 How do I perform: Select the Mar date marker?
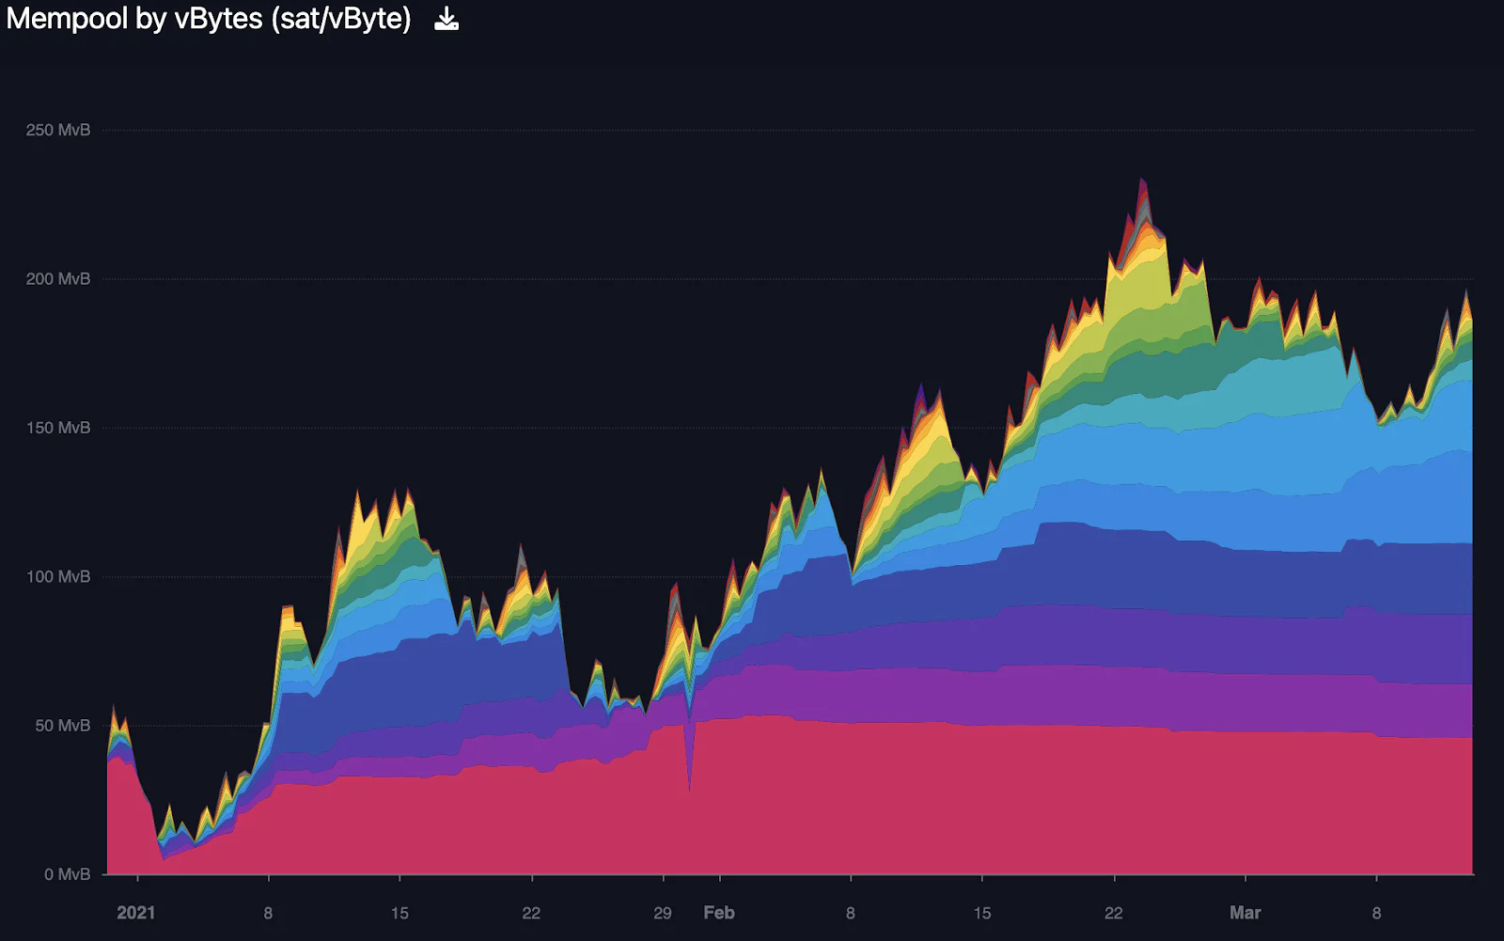click(x=1245, y=913)
